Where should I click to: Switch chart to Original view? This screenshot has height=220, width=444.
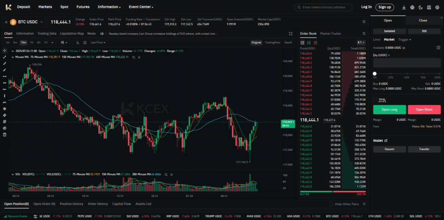tap(256, 42)
